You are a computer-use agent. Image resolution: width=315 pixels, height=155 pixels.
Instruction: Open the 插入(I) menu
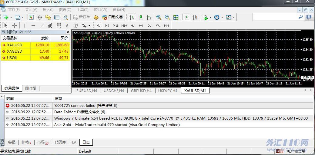[48, 10]
